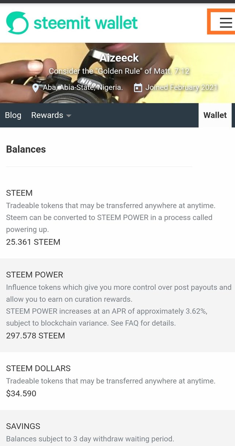Switch to the Blog tab
235x446 pixels.
(13, 115)
